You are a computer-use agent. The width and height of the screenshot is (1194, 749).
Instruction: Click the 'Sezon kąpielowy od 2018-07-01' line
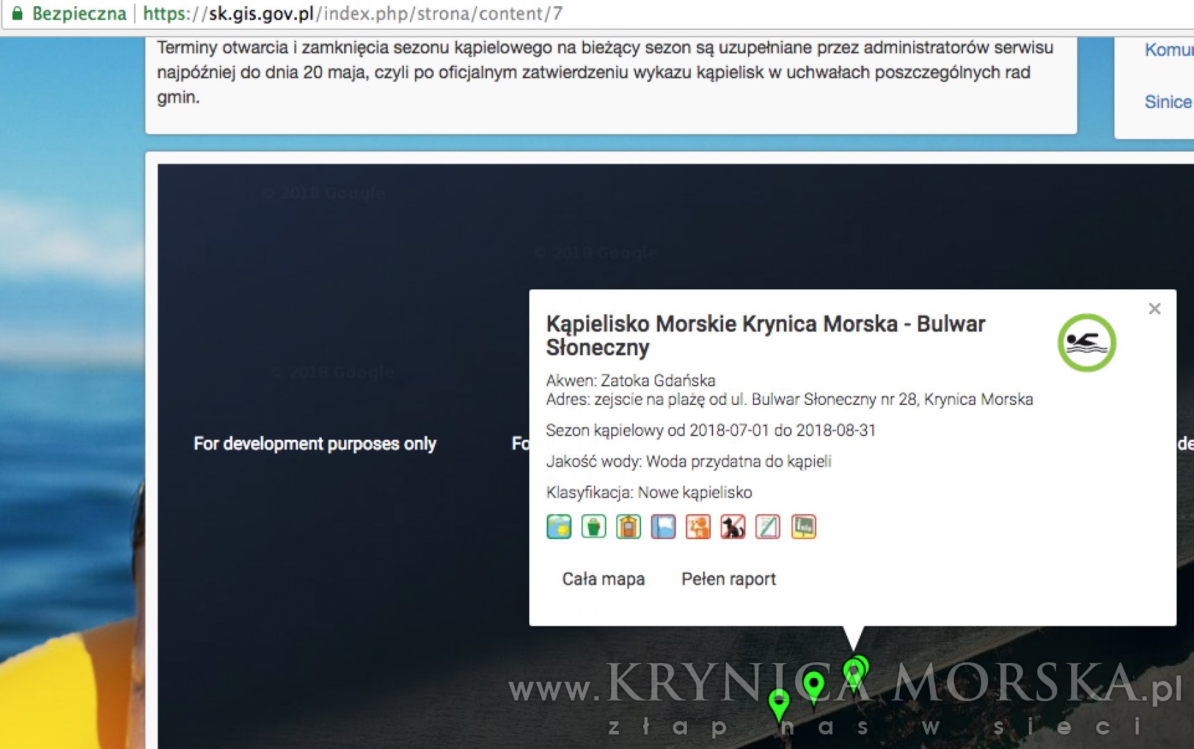coord(711,430)
